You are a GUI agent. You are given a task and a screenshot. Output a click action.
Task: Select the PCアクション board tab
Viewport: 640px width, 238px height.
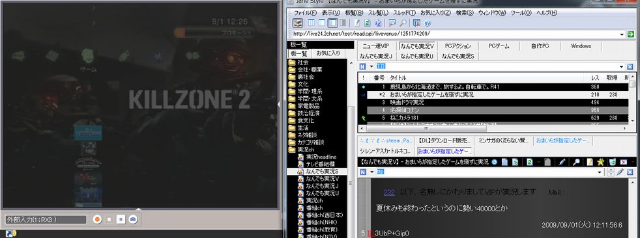click(x=458, y=46)
